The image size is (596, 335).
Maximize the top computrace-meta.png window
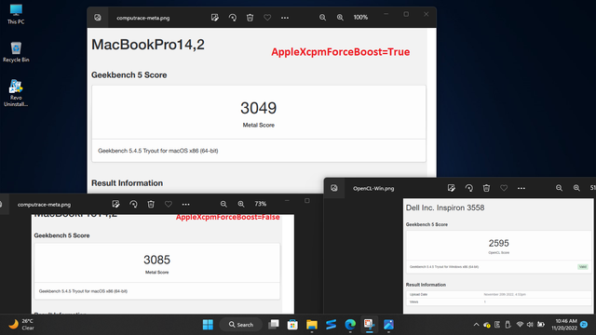pos(406,15)
